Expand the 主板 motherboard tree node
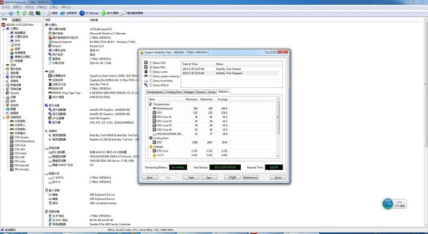Screen dimensions: 428x234 point(4,65)
